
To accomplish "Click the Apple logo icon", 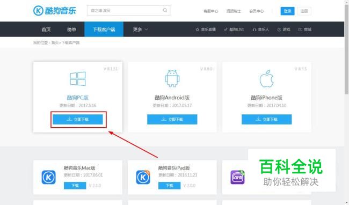I will (267, 78).
